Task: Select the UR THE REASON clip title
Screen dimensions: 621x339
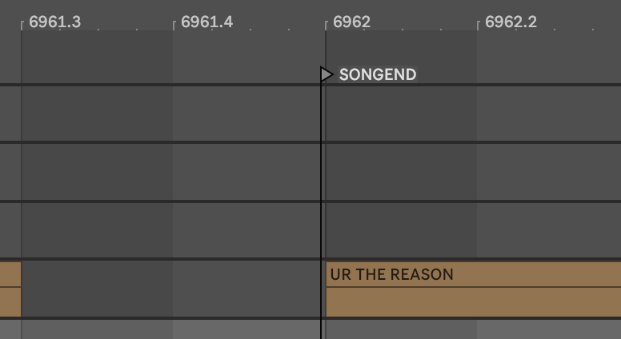Action: [x=391, y=274]
